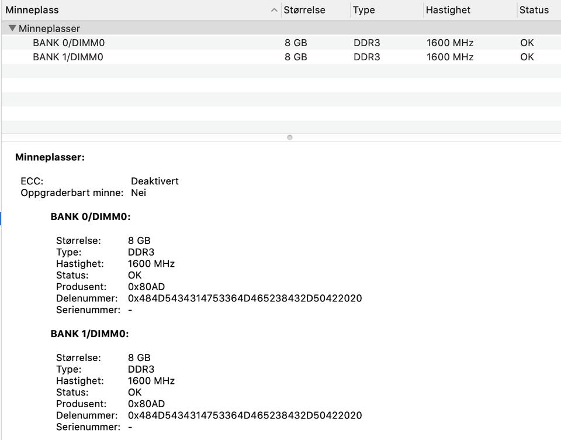The height and width of the screenshot is (440, 561).
Task: Click the bold BANK 0/DIMM0: details heading
Action: 91,216
